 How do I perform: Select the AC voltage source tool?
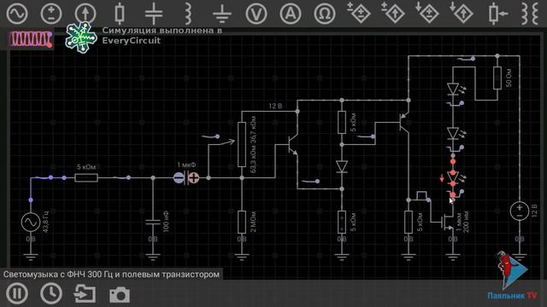click(17, 14)
